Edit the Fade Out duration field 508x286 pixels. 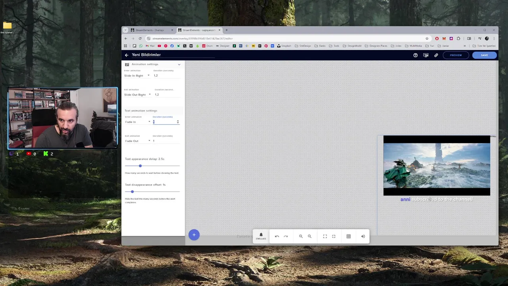point(166,141)
